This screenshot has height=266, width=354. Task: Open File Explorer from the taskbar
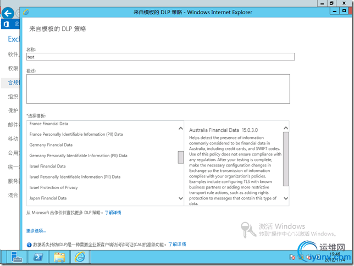[59, 257]
